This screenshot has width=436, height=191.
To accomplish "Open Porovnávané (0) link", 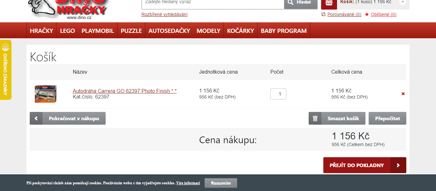I will (344, 14).
